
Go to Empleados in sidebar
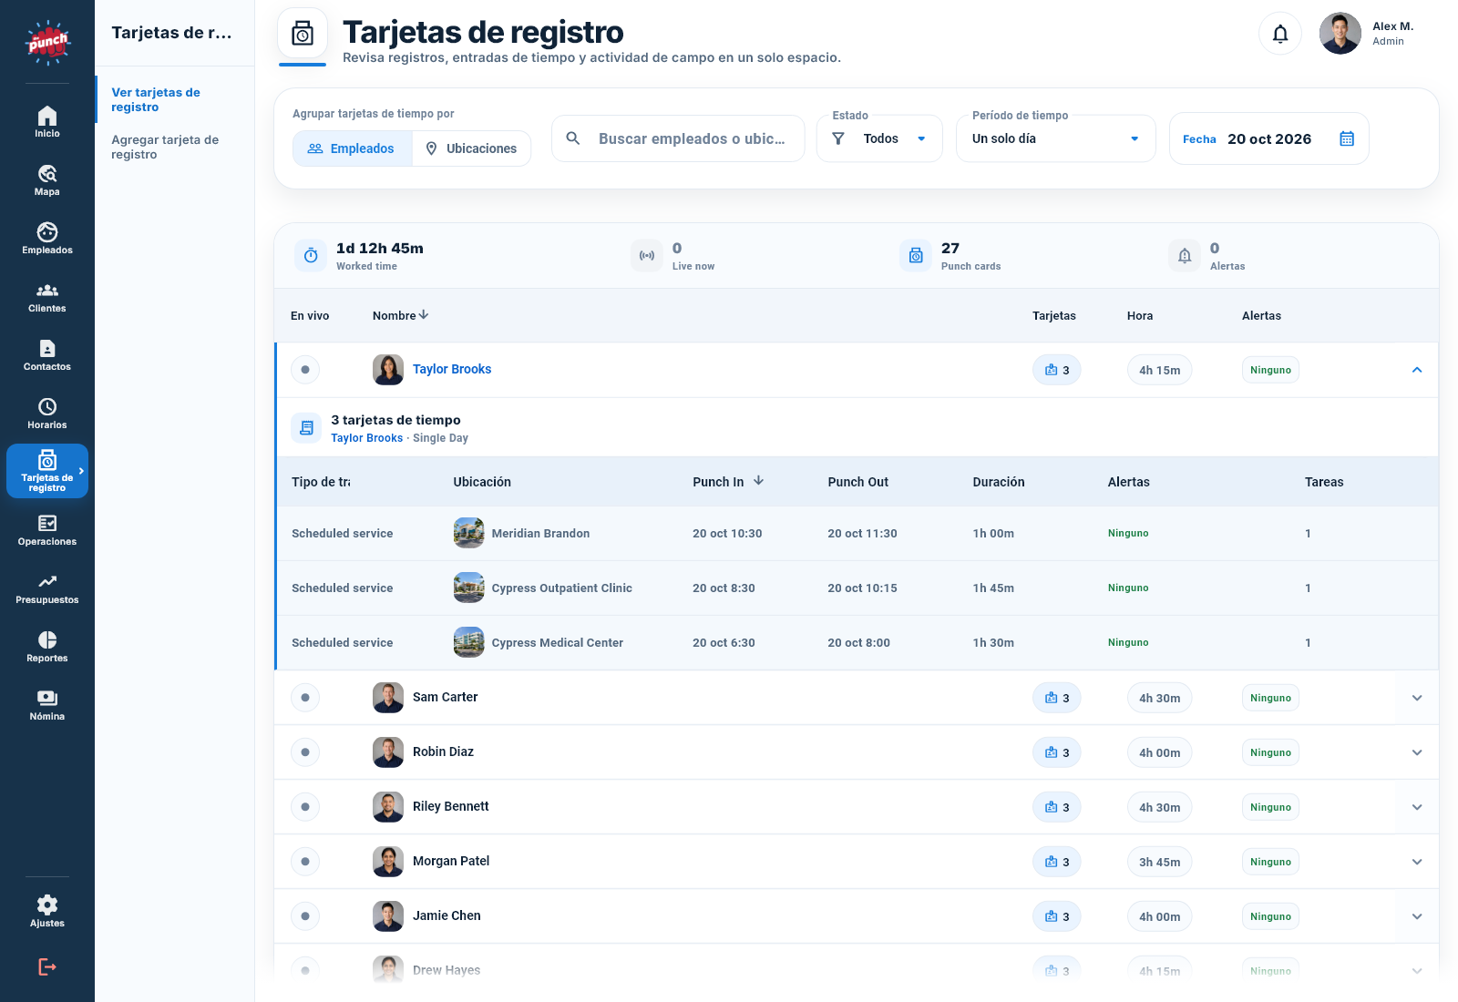(x=47, y=239)
